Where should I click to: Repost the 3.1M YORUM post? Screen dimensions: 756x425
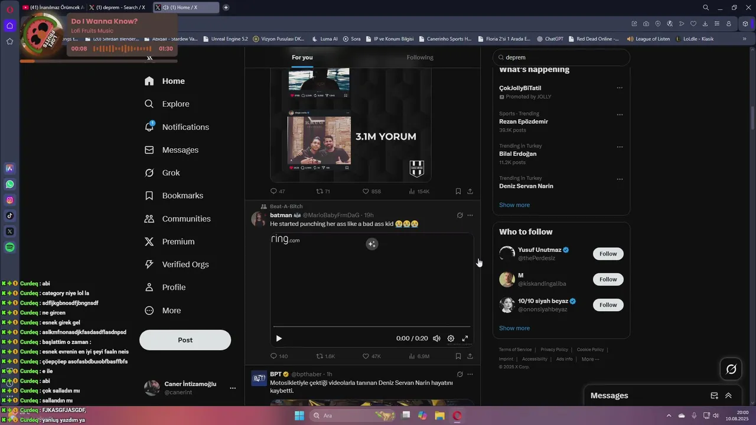point(323,191)
